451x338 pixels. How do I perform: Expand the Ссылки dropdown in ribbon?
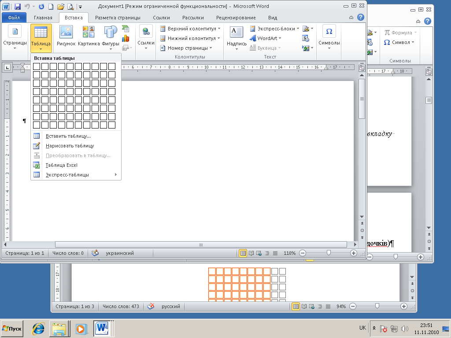coord(146,48)
